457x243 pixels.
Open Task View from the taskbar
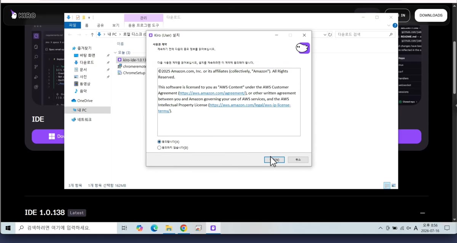(x=124, y=228)
